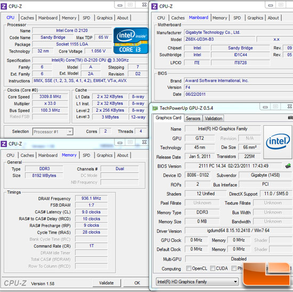Screen dimensions: 293x292
Task: Enable the OpenCL checkbox
Action: pyautogui.click(x=189, y=268)
